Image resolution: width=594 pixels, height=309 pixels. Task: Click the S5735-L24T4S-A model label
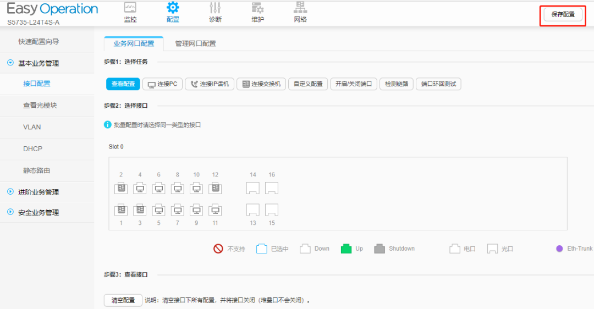coord(34,23)
